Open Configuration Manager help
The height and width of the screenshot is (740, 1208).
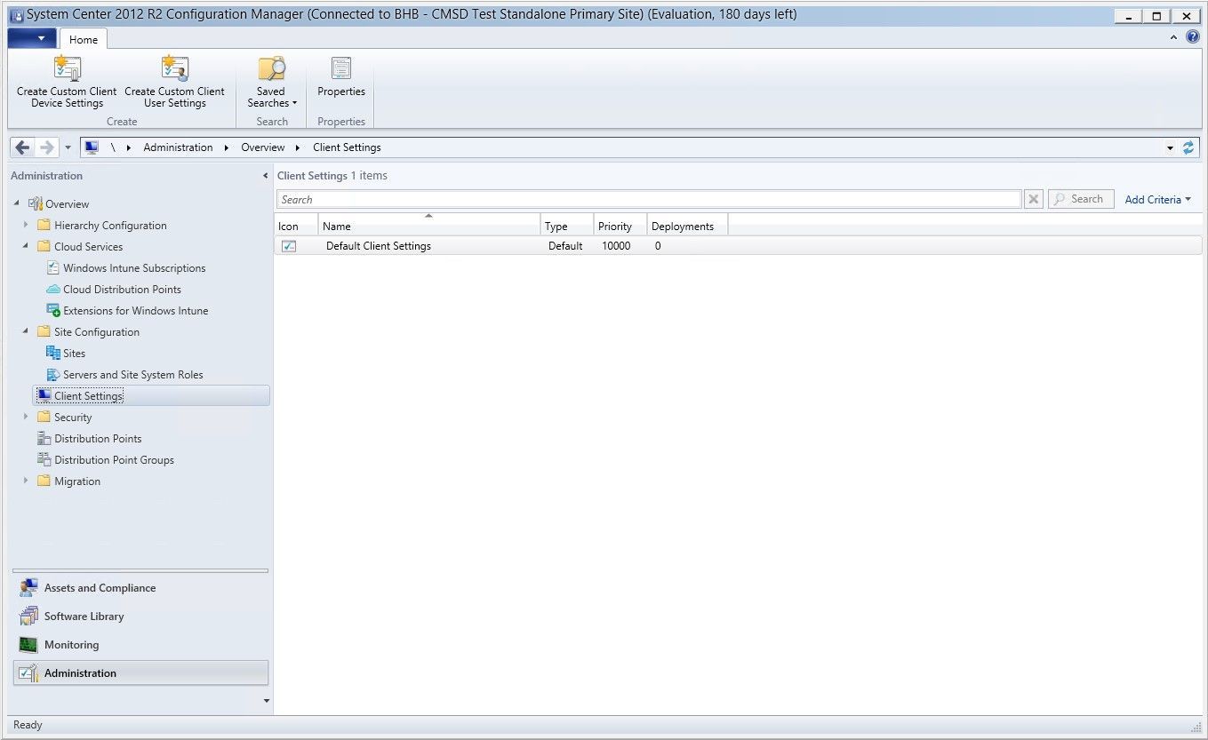1193,36
